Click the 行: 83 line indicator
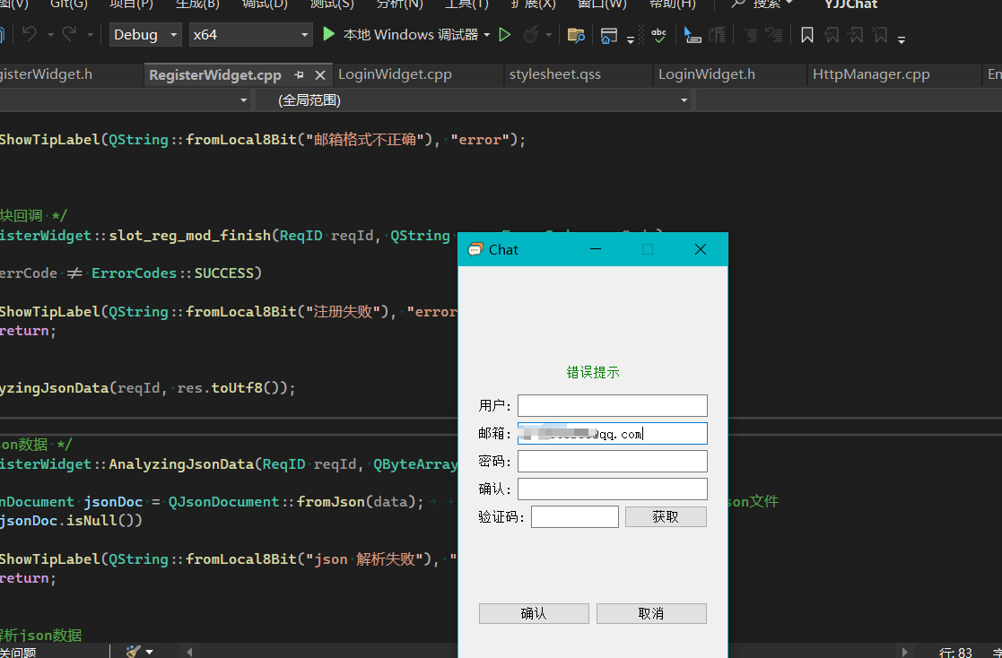1002x658 pixels. coord(955,653)
